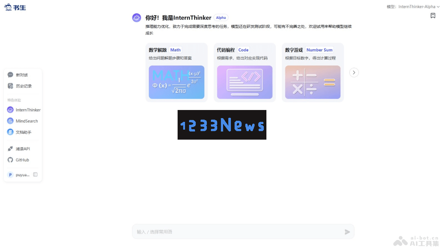Image resolution: width=444 pixels, height=250 pixels.
Task: Open the 模型 InternThinker-Alpha model dropdown
Action: tap(413, 7)
